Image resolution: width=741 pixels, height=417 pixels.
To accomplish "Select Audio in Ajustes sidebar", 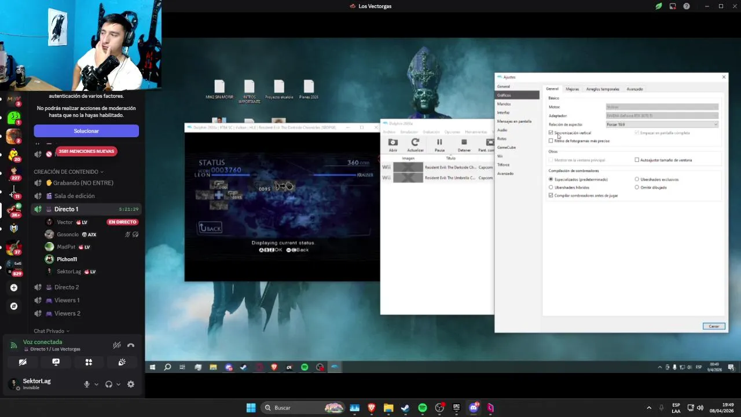I will coord(502,130).
